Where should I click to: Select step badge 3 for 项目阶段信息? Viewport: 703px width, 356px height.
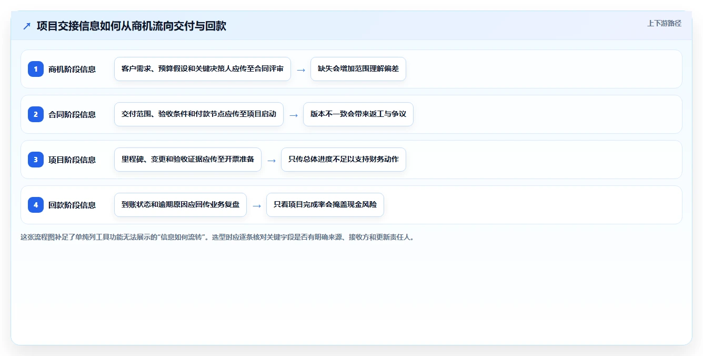[x=36, y=160]
